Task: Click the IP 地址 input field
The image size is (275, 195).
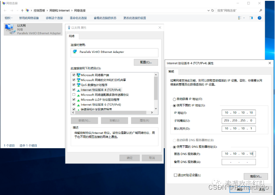Action: [x=238, y=112]
